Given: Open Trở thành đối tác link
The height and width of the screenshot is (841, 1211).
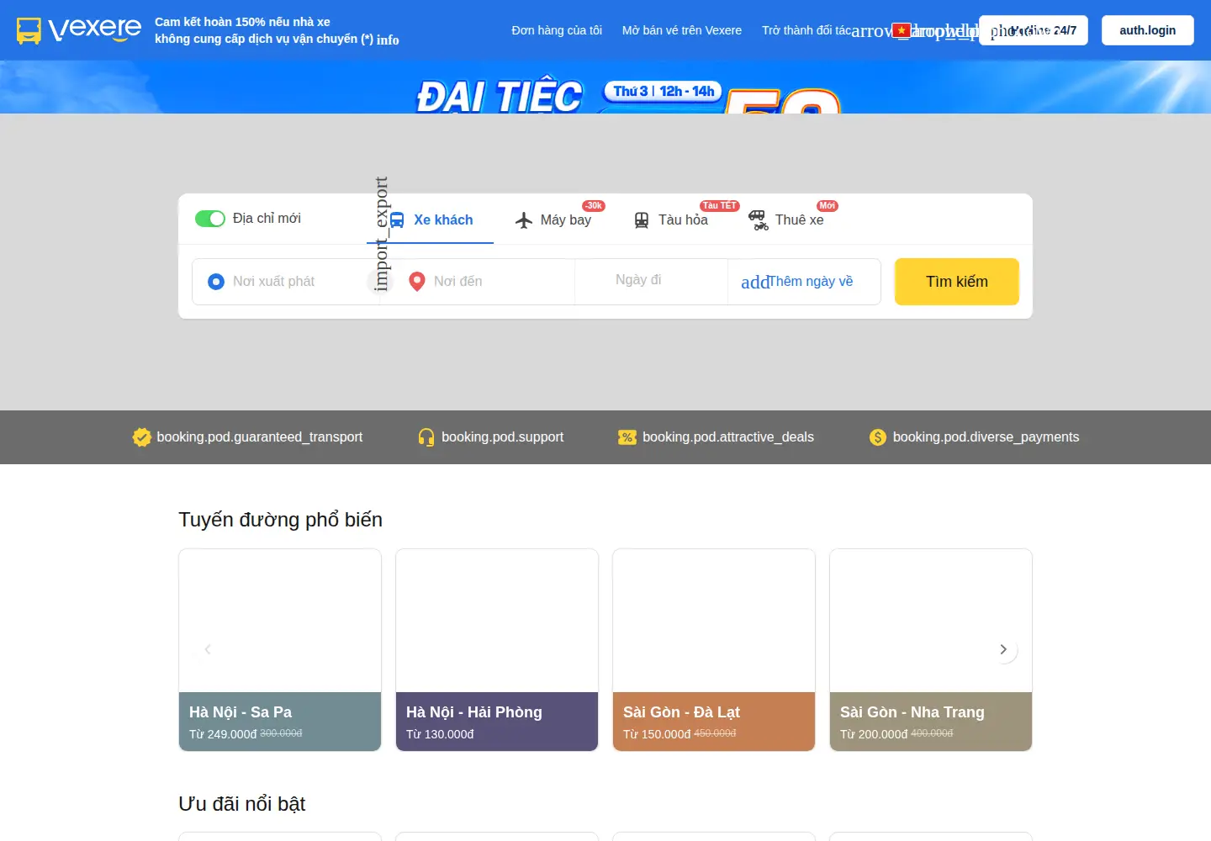Looking at the screenshot, I should 806,30.
